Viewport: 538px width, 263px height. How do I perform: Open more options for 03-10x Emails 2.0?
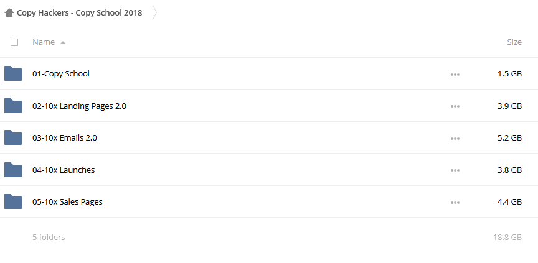click(455, 139)
